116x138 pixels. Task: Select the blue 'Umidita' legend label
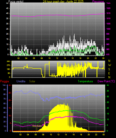tap(21, 81)
